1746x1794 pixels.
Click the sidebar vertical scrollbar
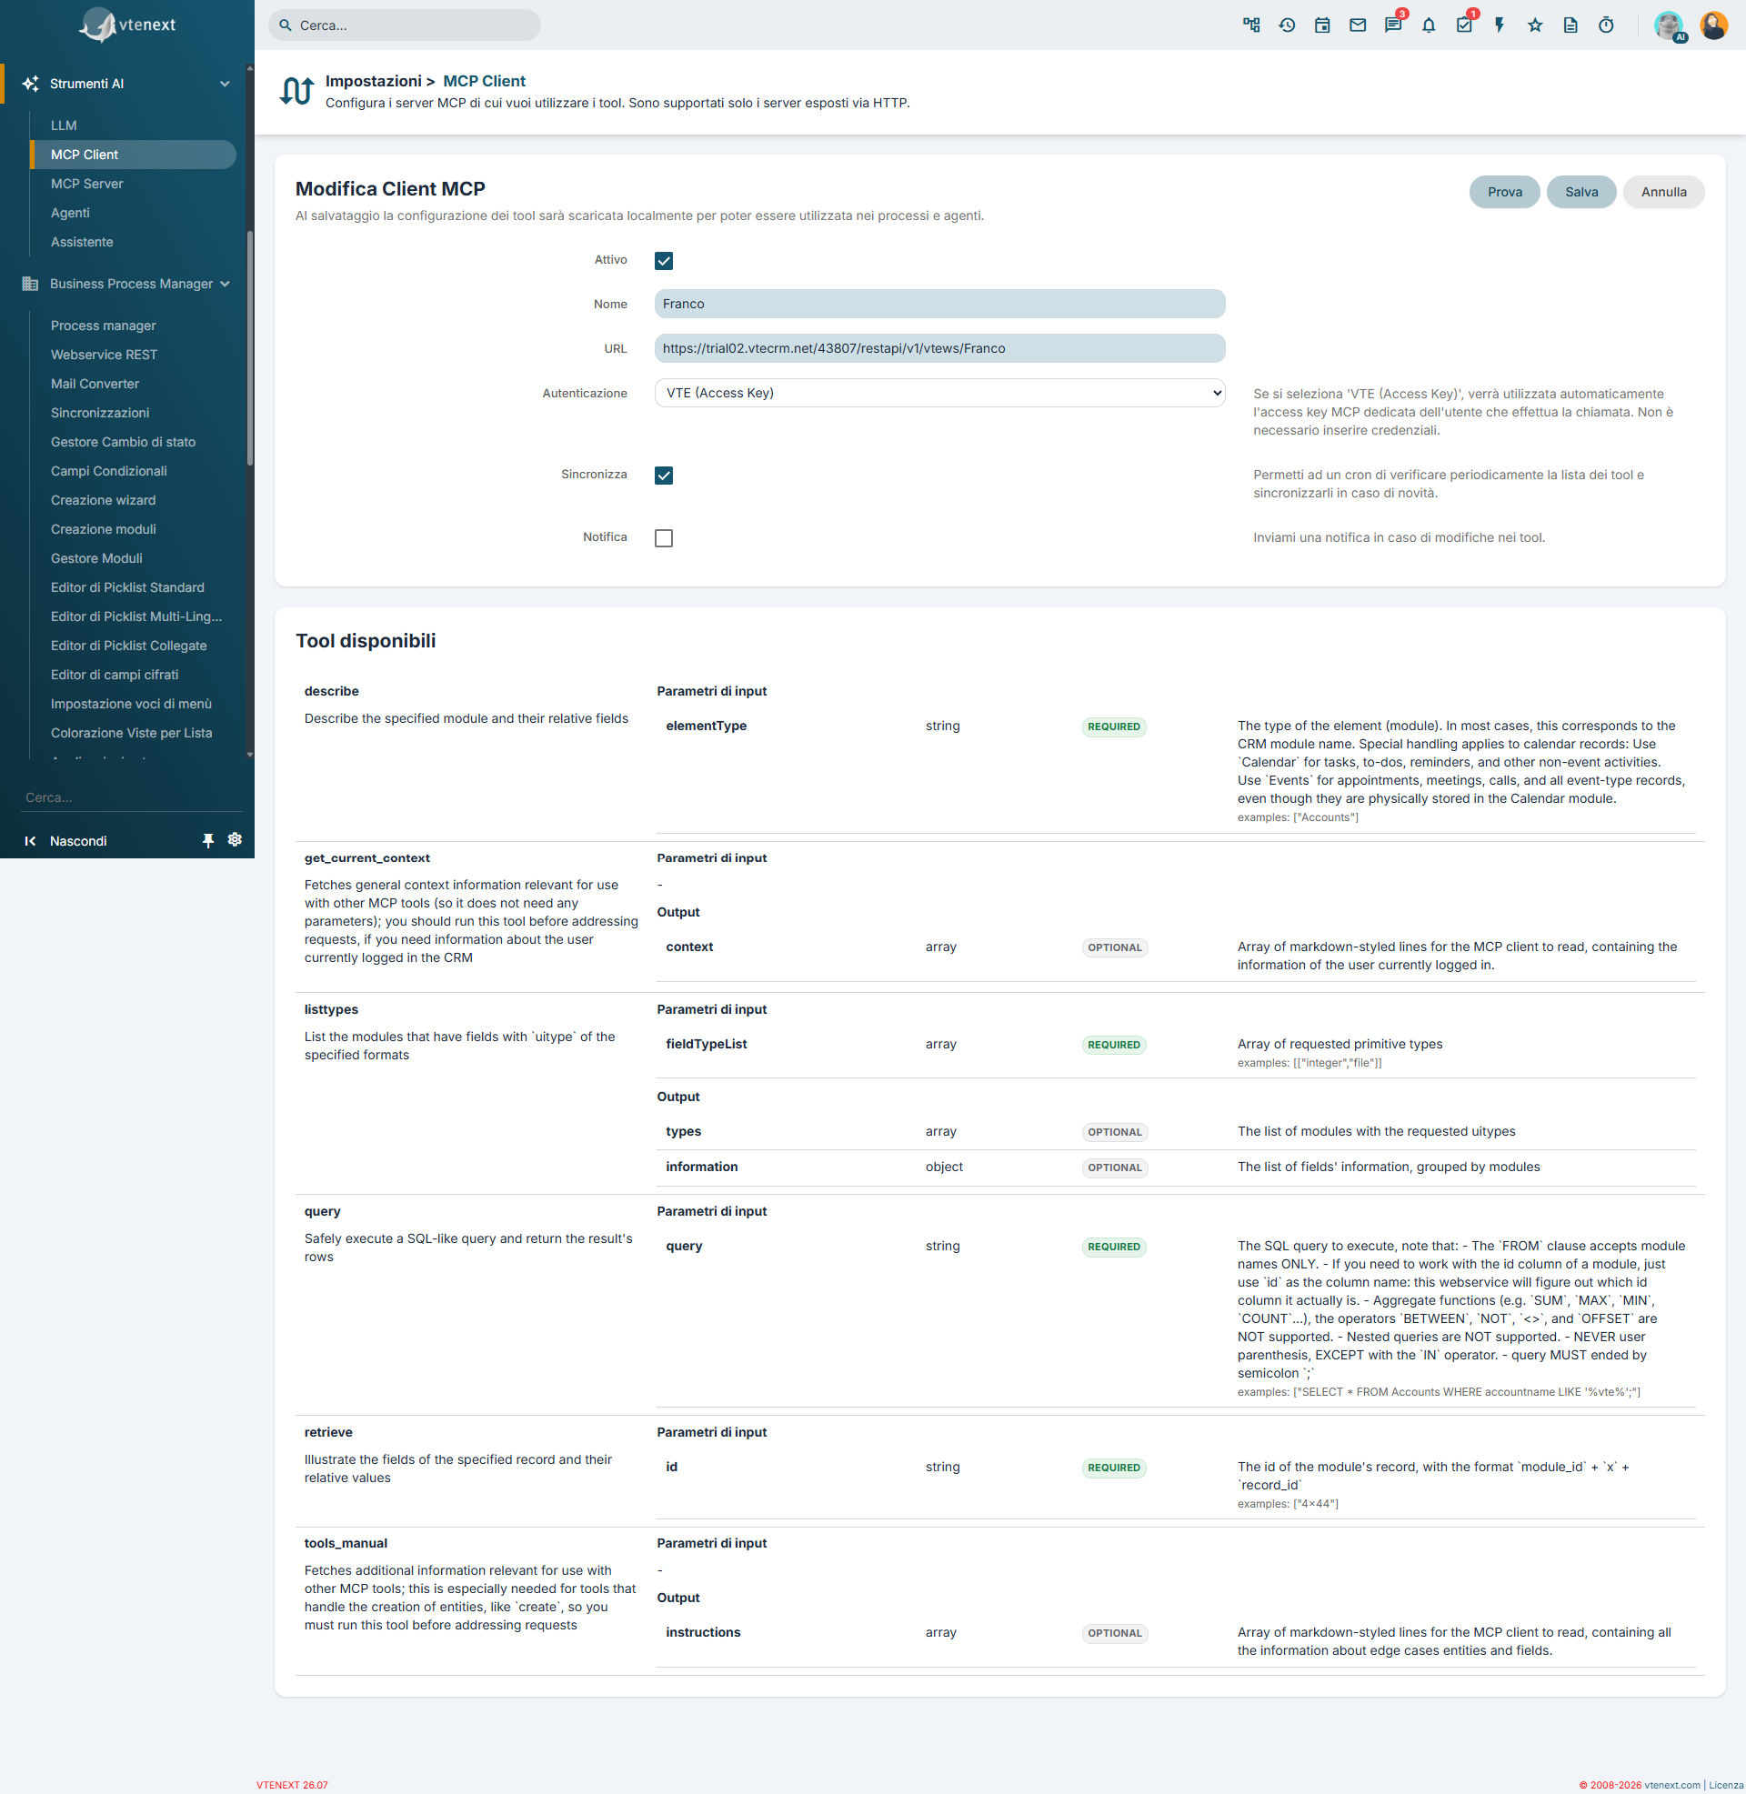[249, 348]
